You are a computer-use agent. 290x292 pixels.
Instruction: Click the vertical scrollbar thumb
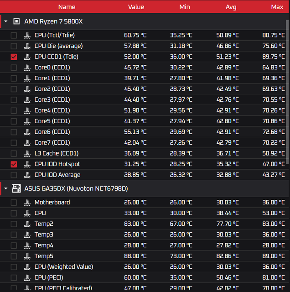tap(287, 92)
